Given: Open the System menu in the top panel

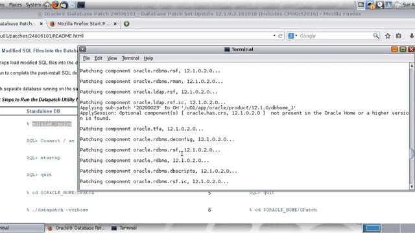Looking at the screenshot, I should (x=33, y=5).
